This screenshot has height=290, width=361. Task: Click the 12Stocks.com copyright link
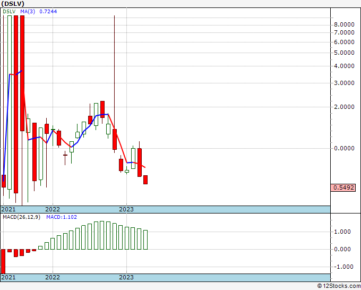pos(339,286)
